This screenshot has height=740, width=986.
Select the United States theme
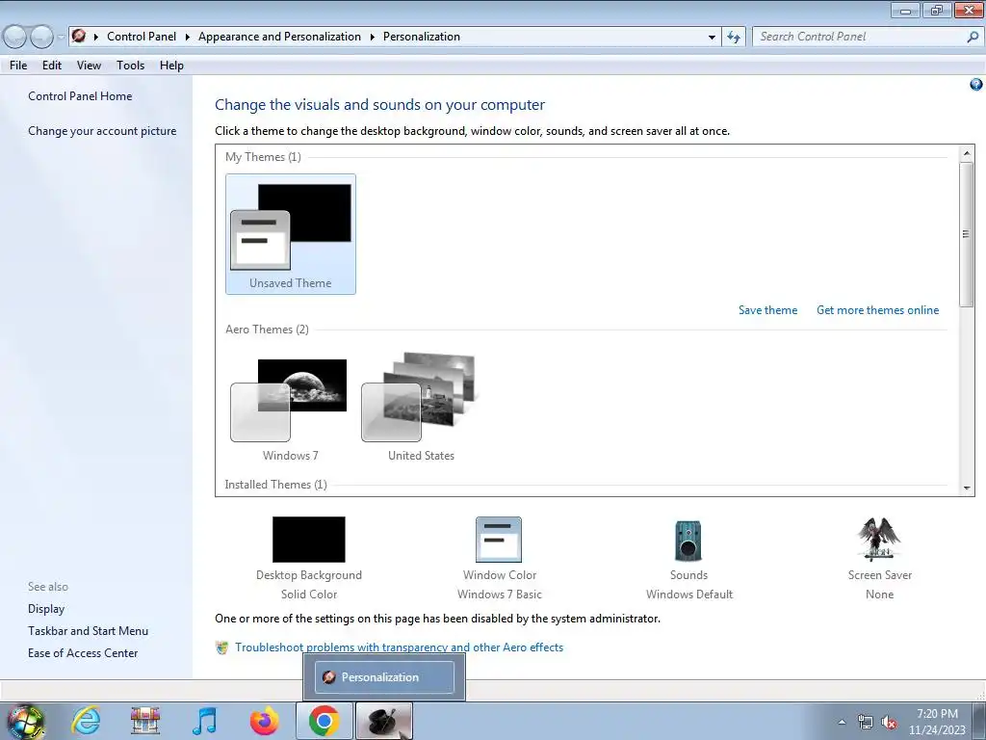click(421, 407)
